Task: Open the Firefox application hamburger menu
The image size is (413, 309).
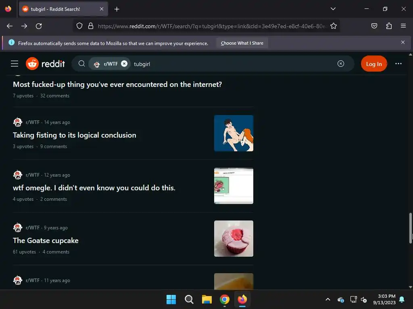Action: (403, 26)
